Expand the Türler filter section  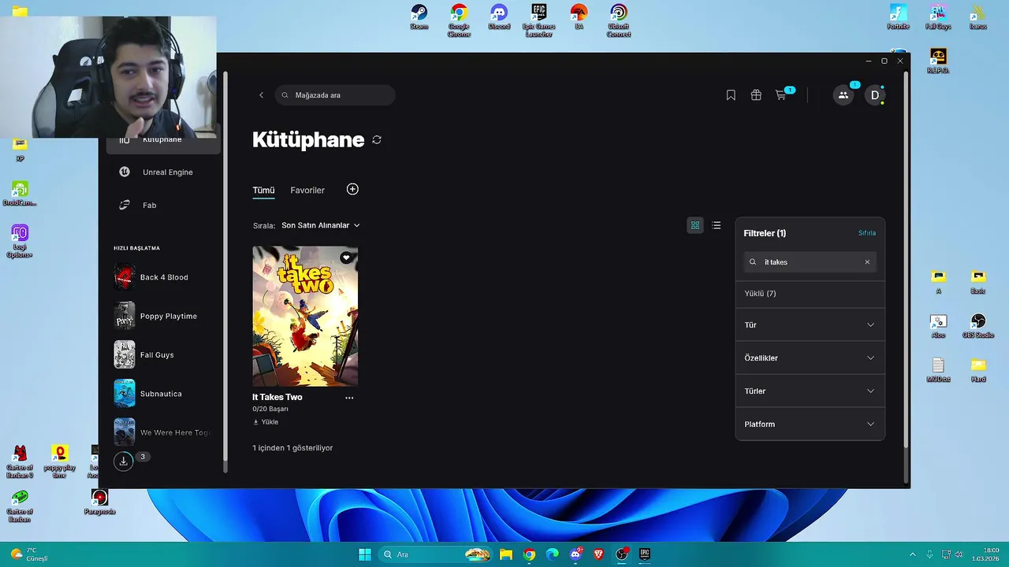pyautogui.click(x=810, y=391)
